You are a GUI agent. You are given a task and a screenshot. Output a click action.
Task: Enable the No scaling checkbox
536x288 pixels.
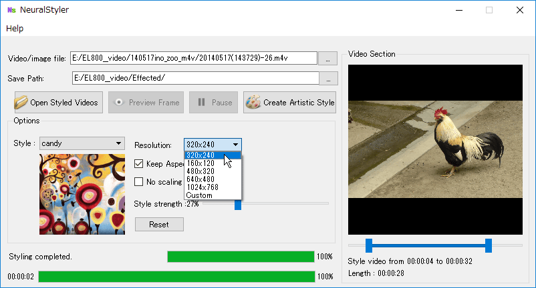[139, 181]
